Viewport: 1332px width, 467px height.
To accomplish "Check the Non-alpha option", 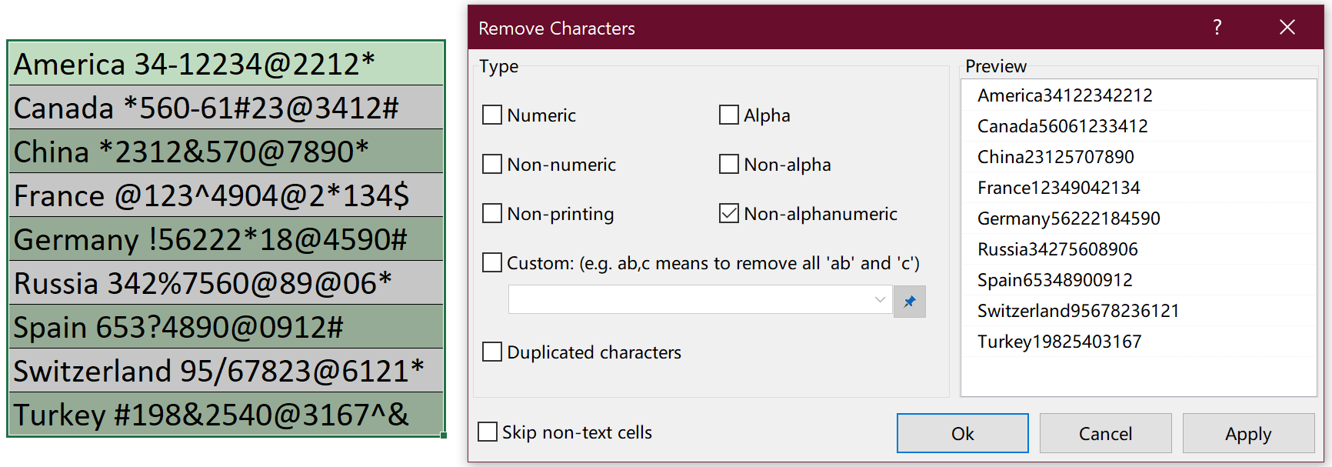I will 728,164.
